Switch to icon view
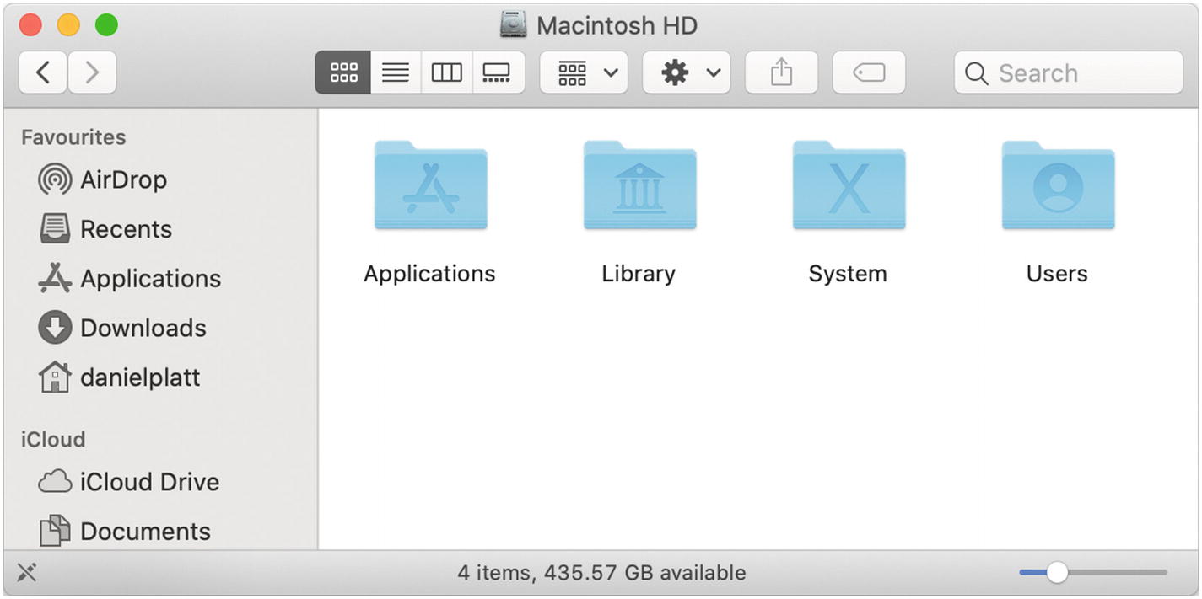The image size is (1202, 599). tap(343, 73)
